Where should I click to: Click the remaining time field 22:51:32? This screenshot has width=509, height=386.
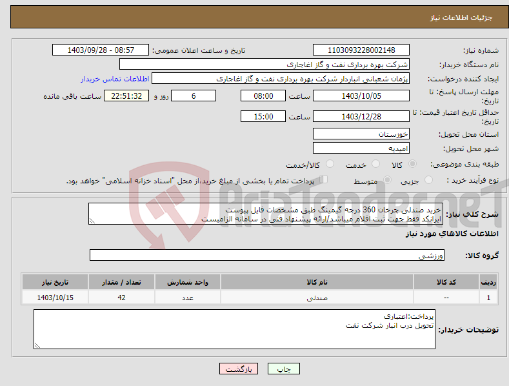[x=126, y=96]
